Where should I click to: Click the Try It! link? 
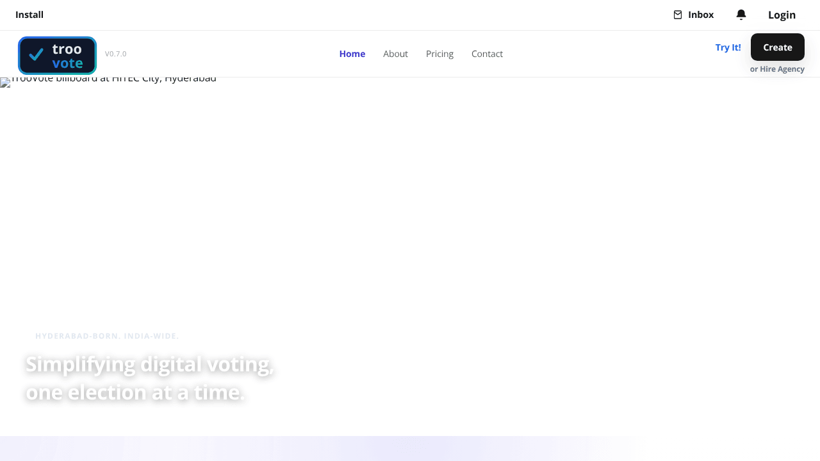(728, 47)
